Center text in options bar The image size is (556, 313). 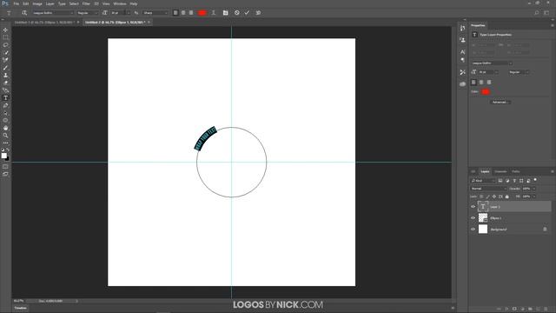183,13
